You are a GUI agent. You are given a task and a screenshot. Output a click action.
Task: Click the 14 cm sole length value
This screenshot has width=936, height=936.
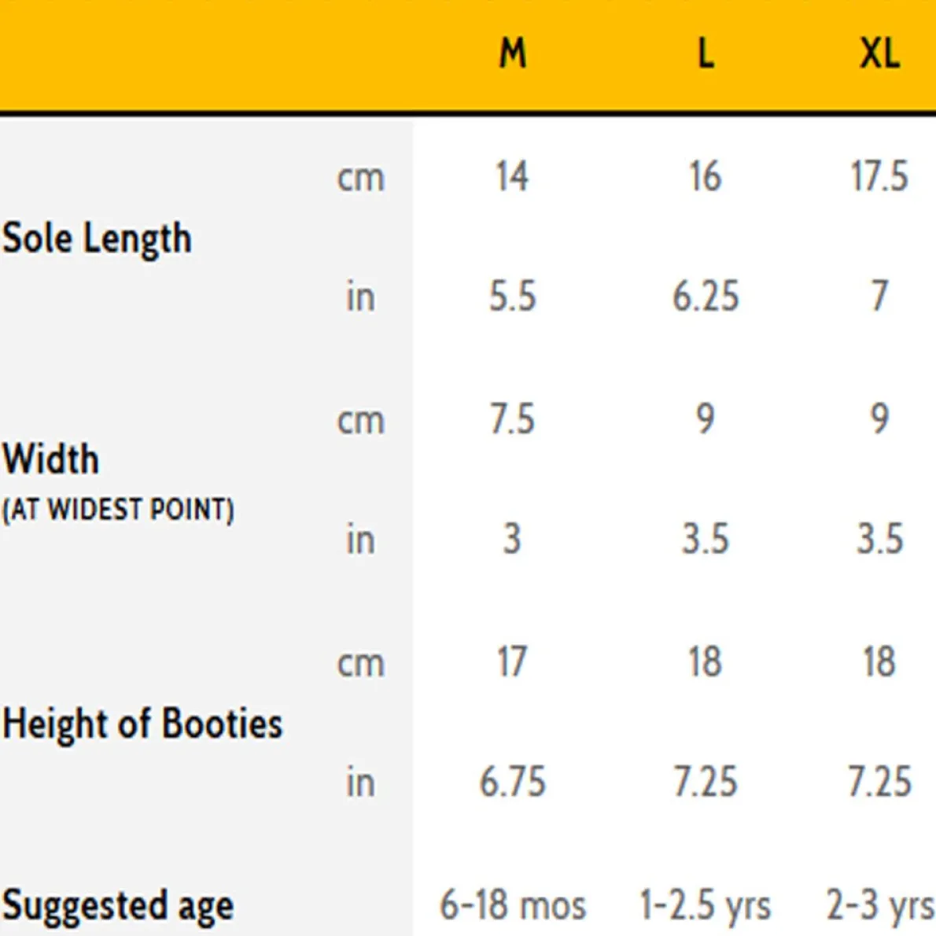512,176
